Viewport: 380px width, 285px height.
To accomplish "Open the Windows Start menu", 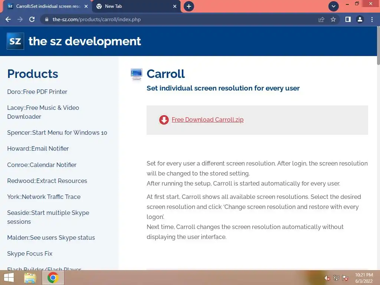I will click(x=9, y=278).
